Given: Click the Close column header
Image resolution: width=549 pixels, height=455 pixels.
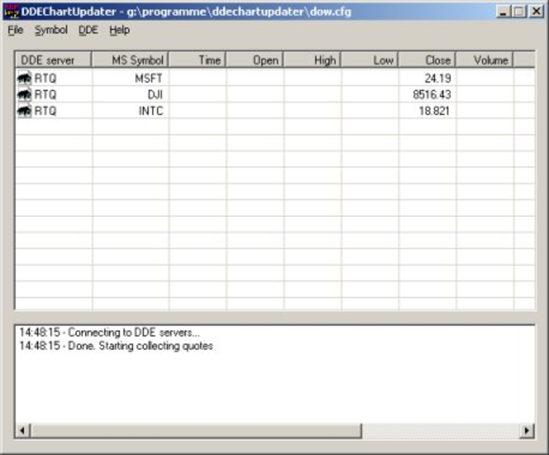Looking at the screenshot, I should coord(427,60).
